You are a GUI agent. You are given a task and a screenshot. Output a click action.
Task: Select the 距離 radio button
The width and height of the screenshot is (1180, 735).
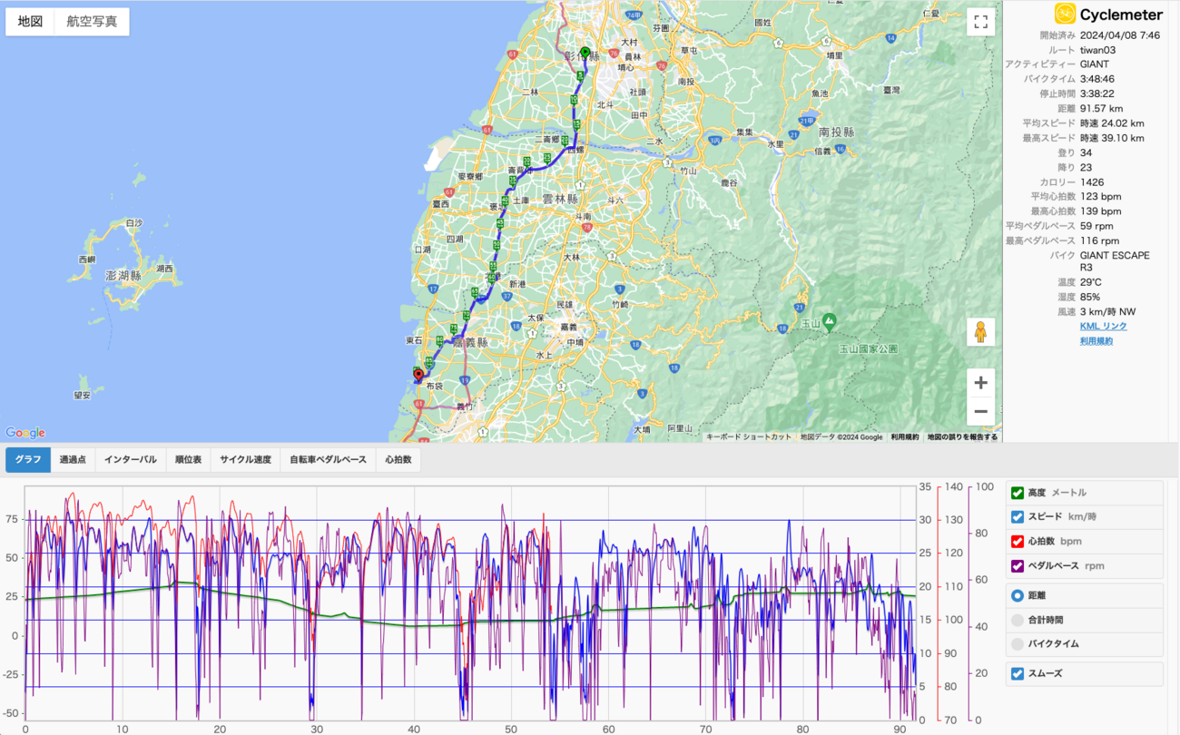click(x=1018, y=596)
